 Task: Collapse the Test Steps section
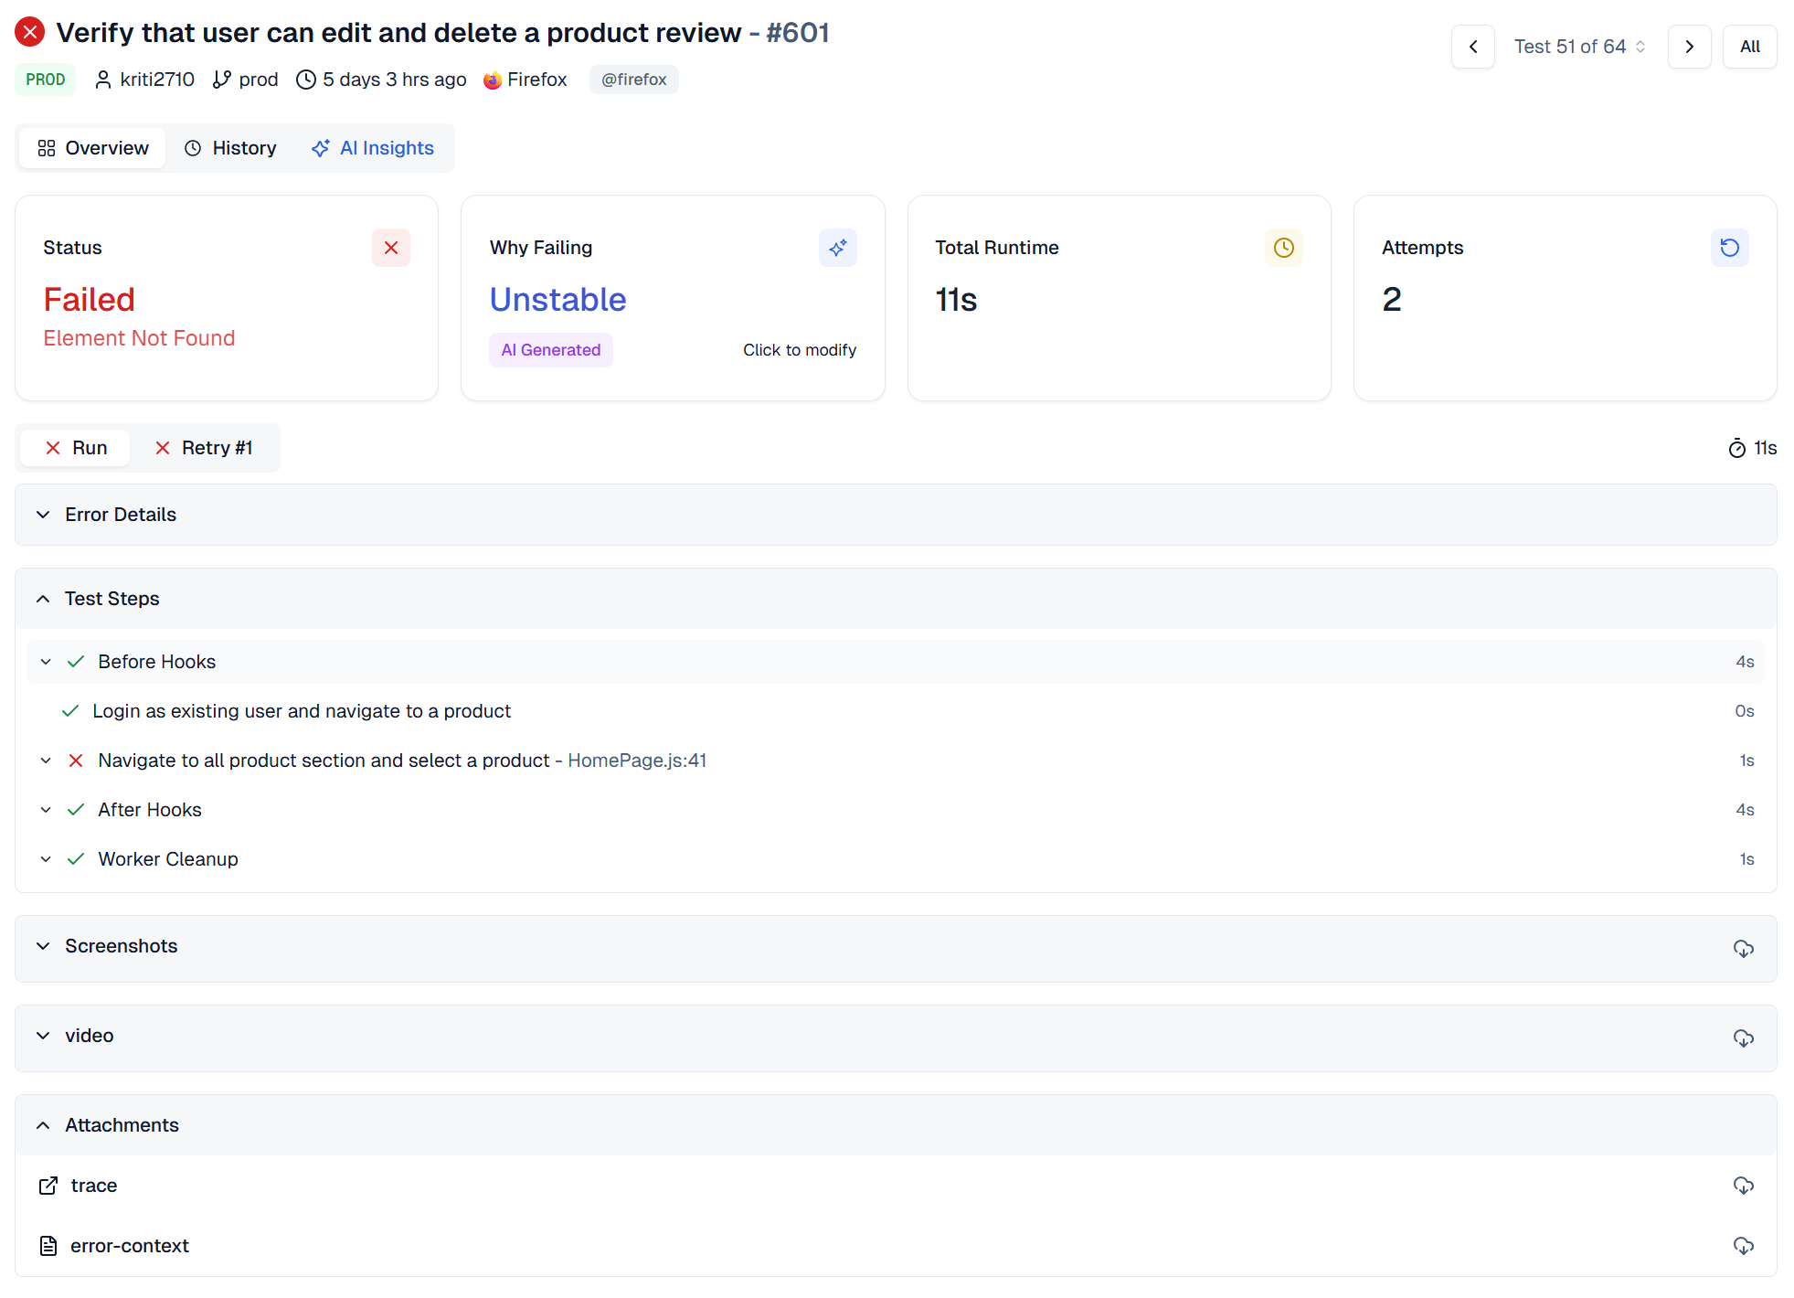click(111, 599)
